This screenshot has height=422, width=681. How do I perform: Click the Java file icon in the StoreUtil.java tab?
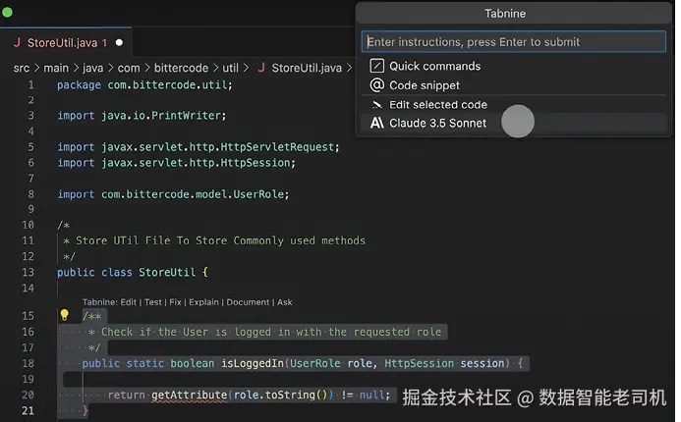[x=17, y=42]
